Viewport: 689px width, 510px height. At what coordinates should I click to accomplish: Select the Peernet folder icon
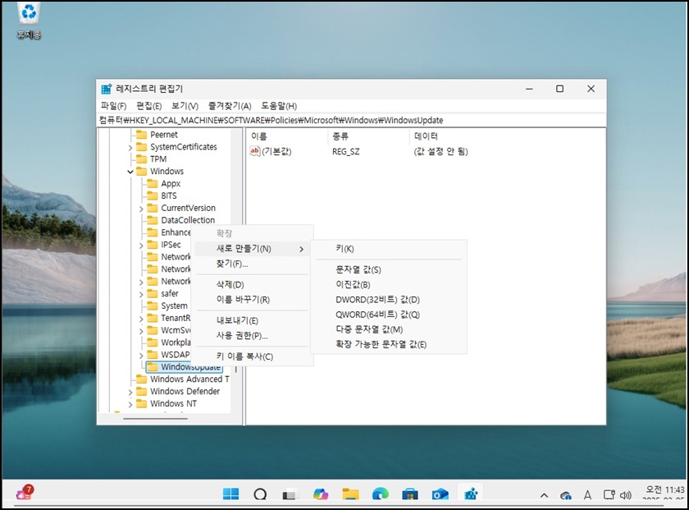click(141, 134)
